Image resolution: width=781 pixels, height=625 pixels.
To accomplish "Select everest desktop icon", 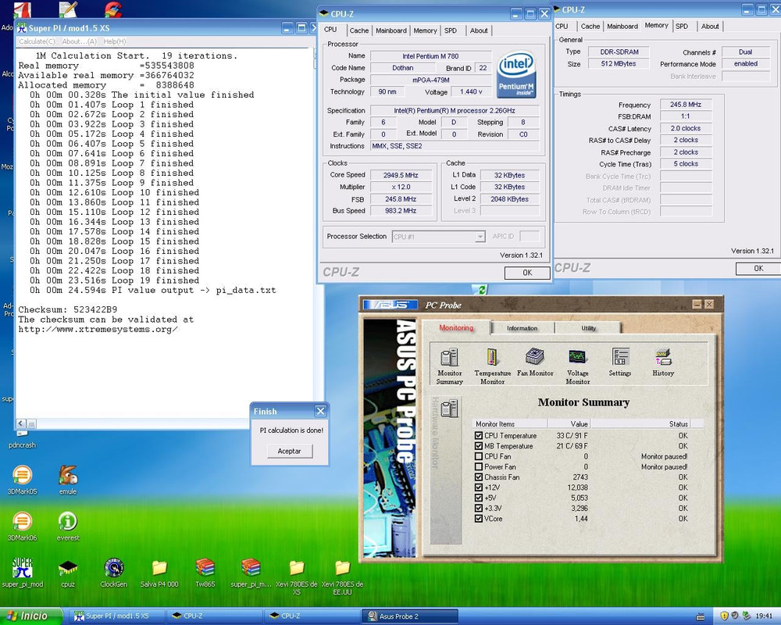I will pyautogui.click(x=68, y=527).
